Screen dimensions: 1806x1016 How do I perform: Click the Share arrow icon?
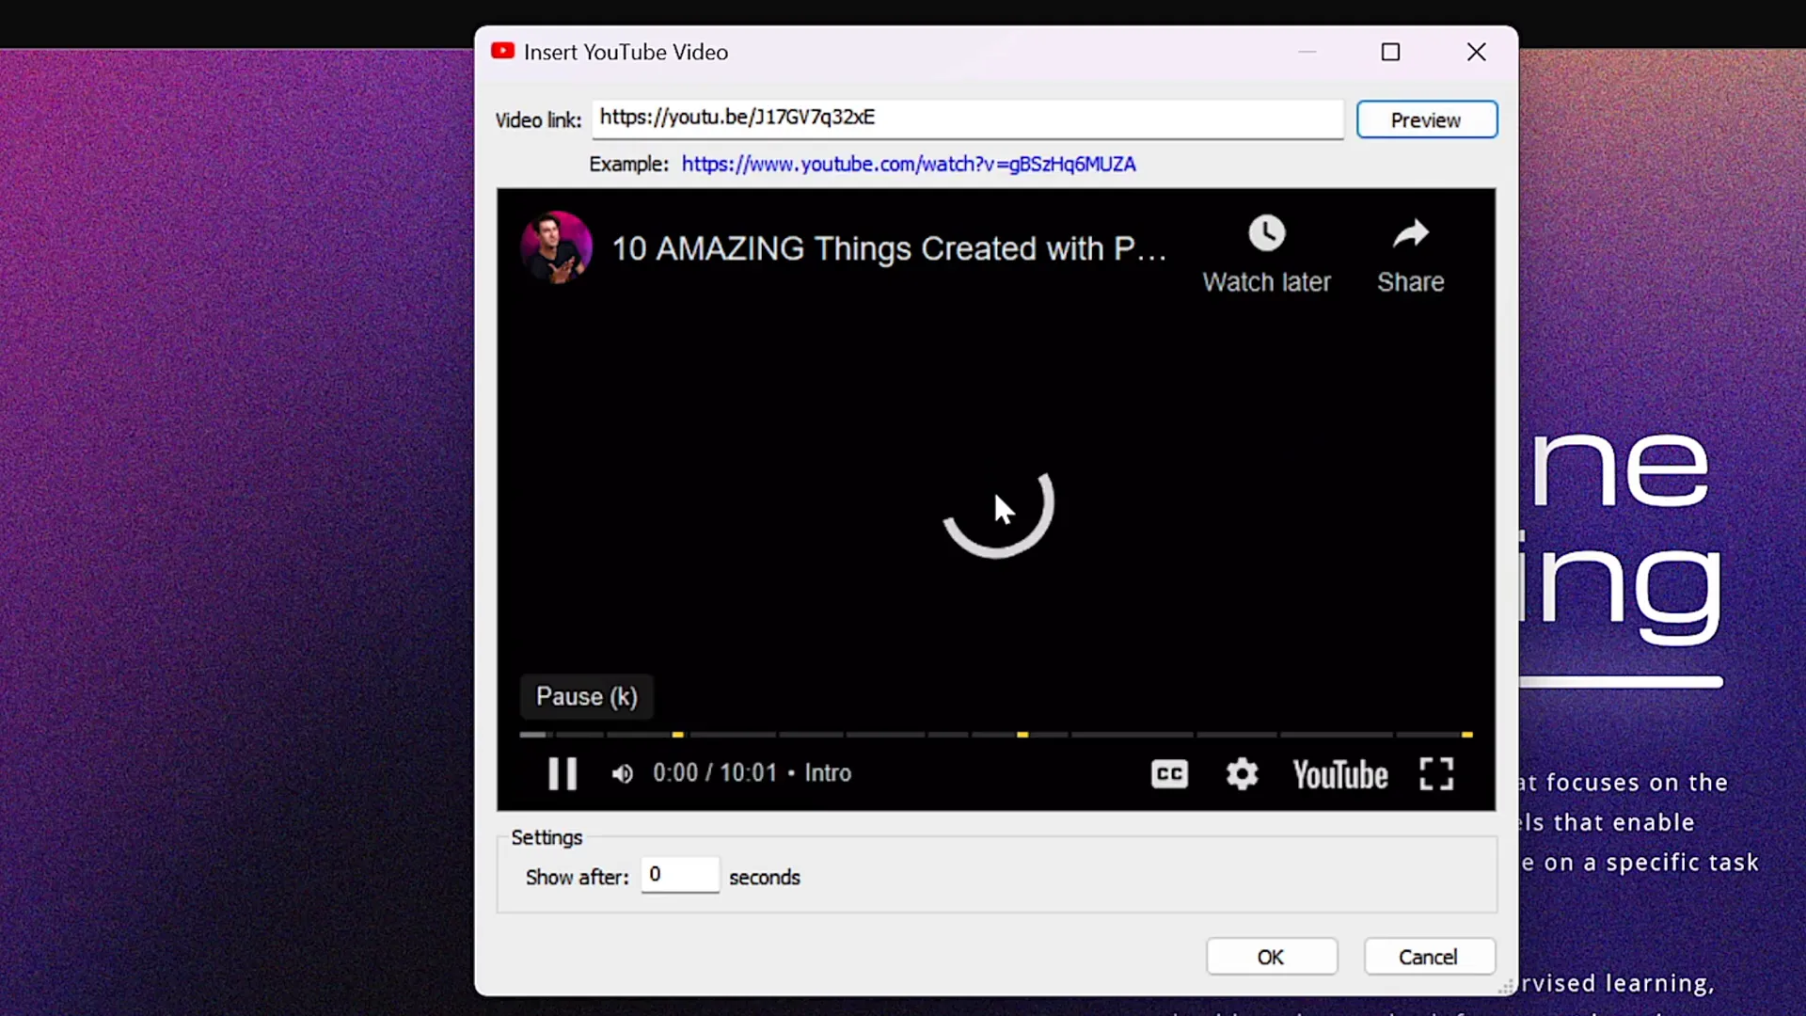(1410, 233)
